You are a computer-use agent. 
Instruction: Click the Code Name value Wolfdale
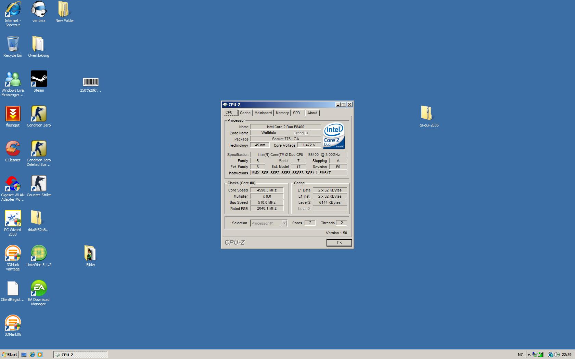click(x=269, y=133)
